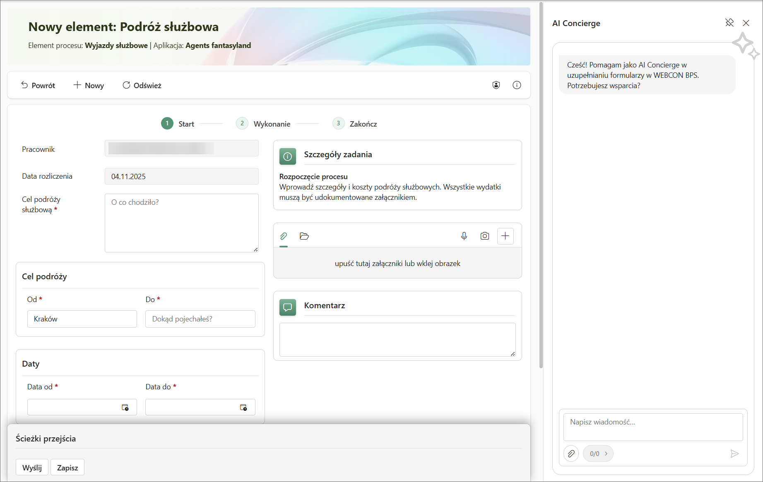Image resolution: width=763 pixels, height=482 pixels.
Task: Select the paperclip attachments tab icon
Action: tap(284, 236)
